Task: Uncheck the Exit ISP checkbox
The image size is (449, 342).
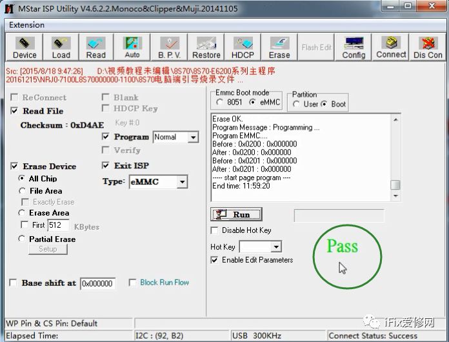Action: (106, 165)
